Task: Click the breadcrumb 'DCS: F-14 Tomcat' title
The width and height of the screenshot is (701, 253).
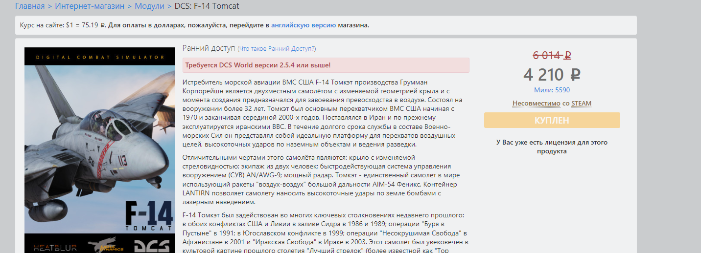Action: pyautogui.click(x=207, y=6)
